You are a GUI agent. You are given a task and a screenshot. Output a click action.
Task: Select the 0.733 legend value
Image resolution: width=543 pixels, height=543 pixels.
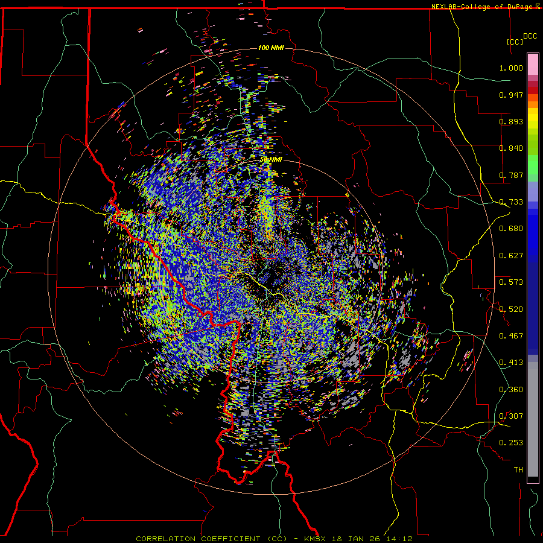[x=511, y=202]
